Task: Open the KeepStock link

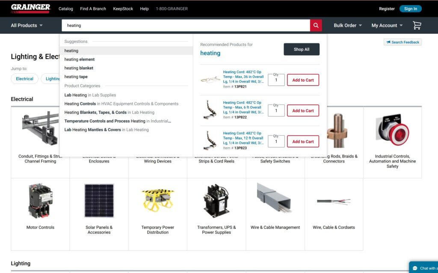Action: pos(123,9)
